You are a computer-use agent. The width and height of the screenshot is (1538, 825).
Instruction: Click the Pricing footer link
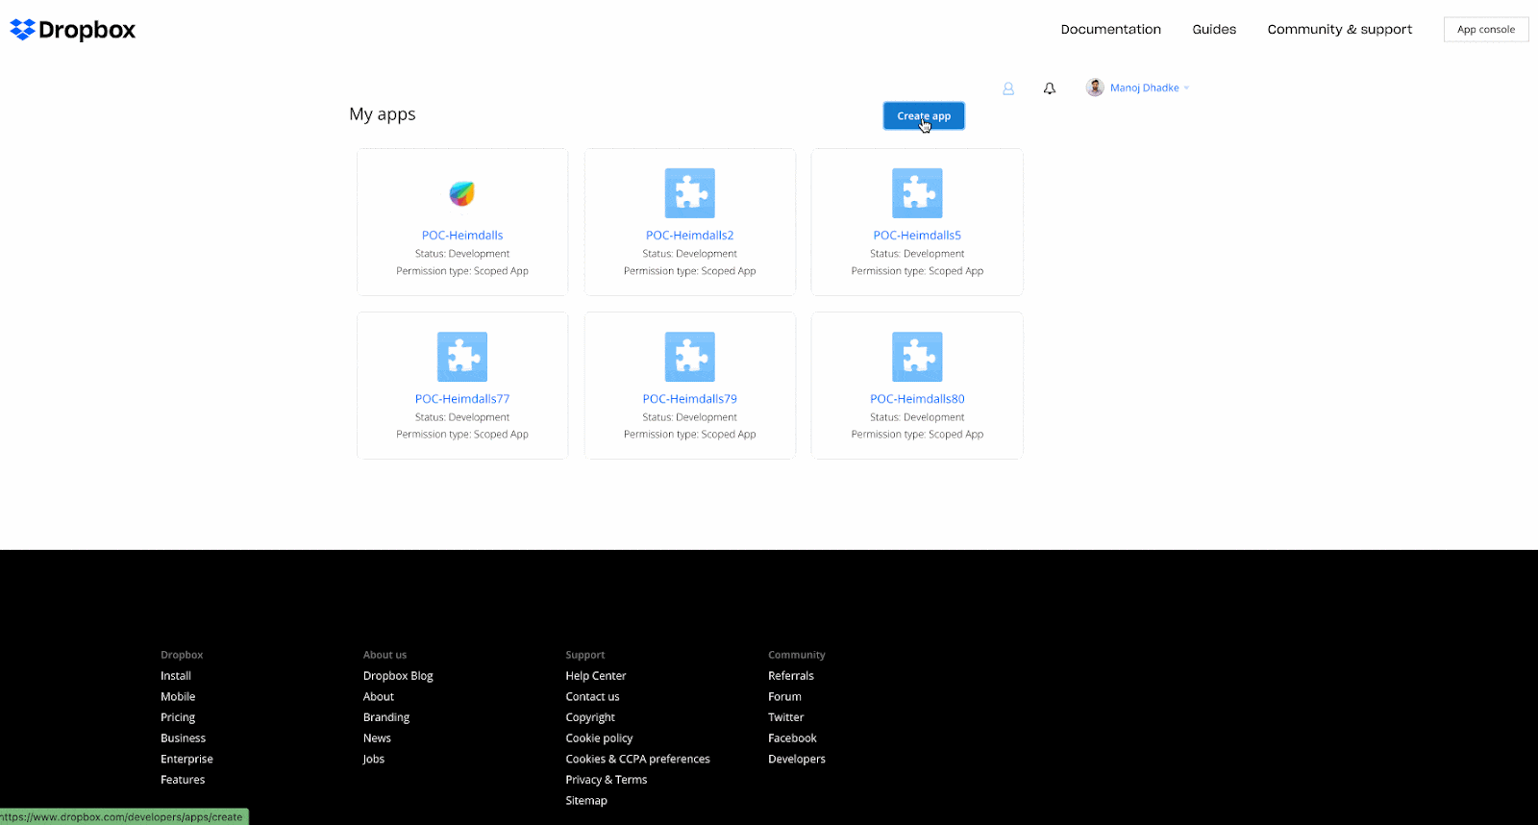(x=178, y=717)
